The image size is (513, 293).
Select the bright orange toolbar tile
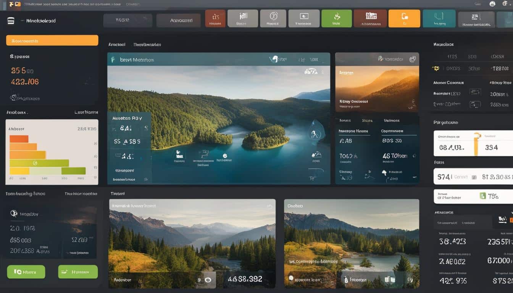coord(404,18)
